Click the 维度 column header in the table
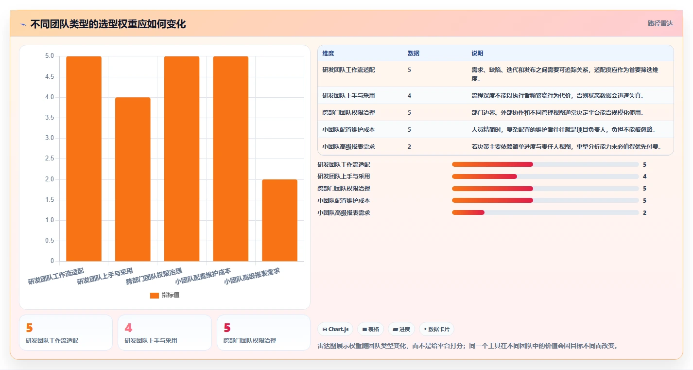The image size is (693, 370). coord(328,53)
